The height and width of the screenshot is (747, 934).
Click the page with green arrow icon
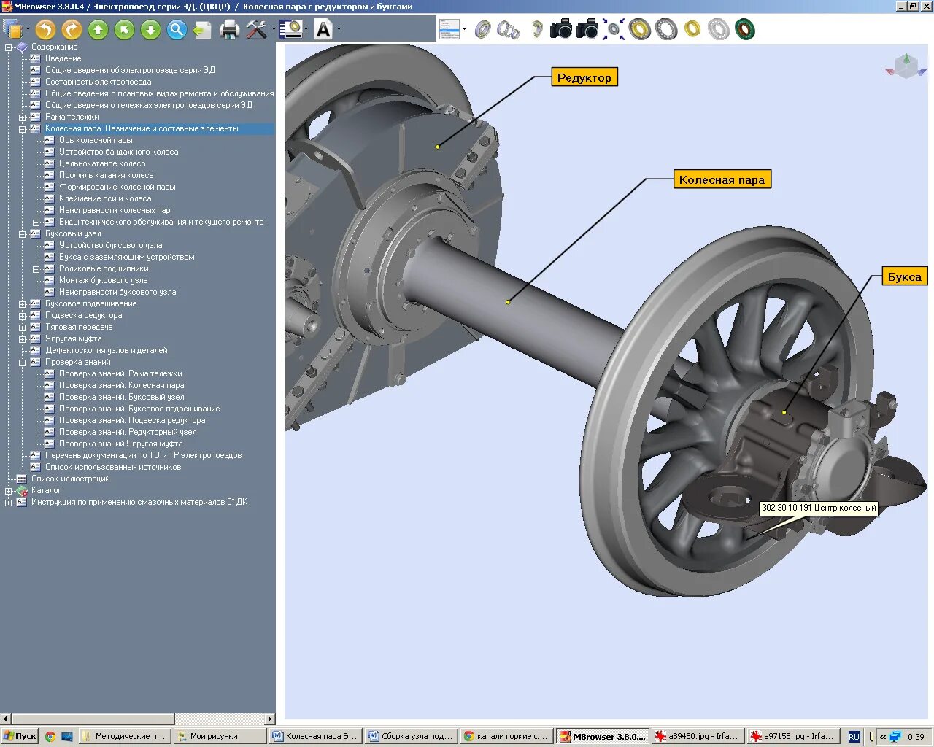pos(203,29)
